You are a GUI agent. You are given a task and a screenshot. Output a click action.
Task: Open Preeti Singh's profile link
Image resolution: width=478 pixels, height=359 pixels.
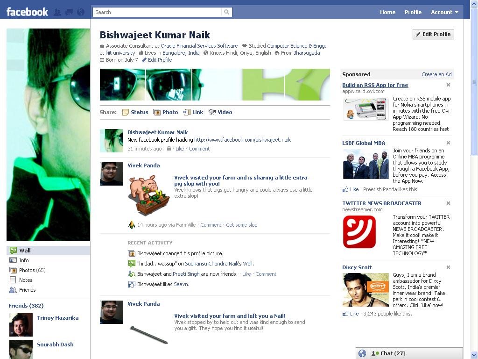coord(186,274)
